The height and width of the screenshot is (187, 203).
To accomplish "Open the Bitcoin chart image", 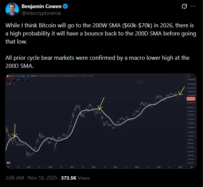I will pyautogui.click(x=101, y=121).
